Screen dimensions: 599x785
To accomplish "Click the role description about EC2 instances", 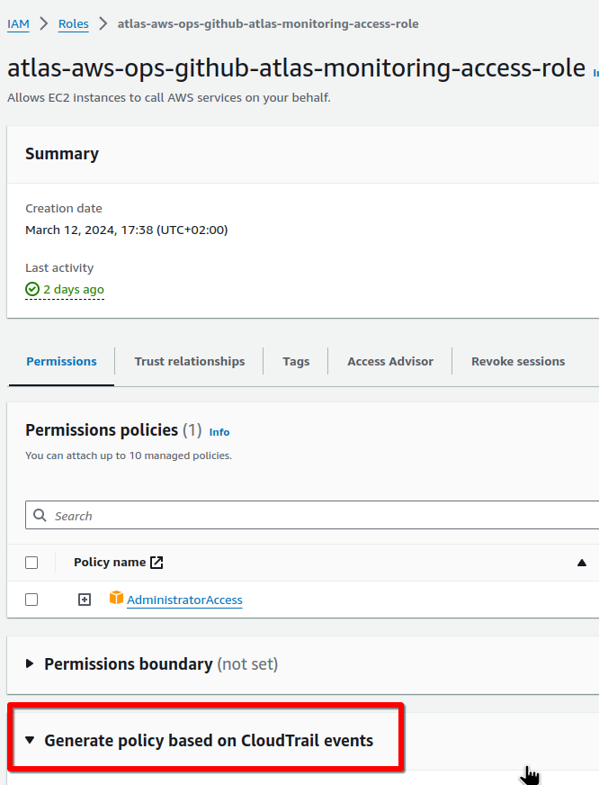I will point(169,97).
